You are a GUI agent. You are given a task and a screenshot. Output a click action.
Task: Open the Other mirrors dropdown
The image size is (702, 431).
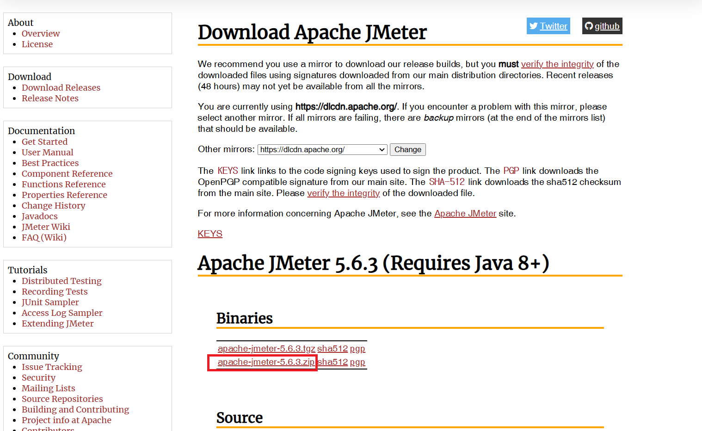322,149
